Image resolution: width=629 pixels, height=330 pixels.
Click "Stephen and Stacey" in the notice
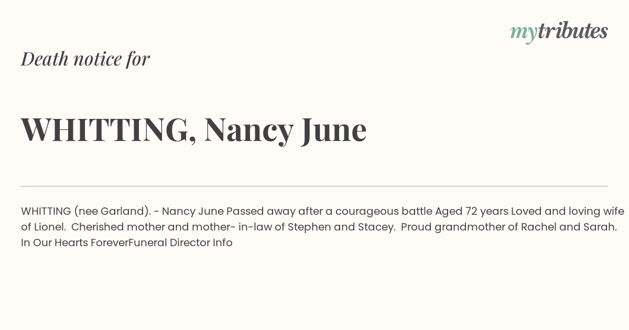341,227
